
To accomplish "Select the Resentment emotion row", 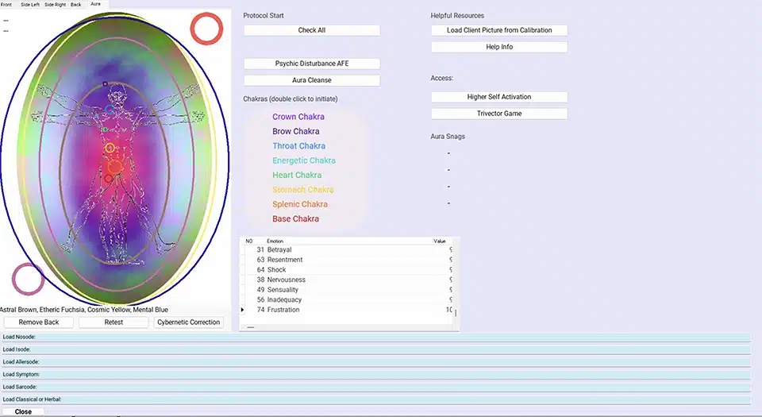I will click(x=347, y=260).
